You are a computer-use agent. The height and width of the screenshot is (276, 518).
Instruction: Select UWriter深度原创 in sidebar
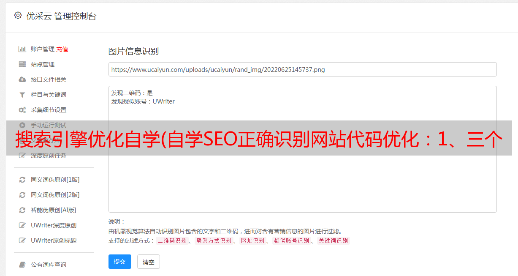point(54,225)
